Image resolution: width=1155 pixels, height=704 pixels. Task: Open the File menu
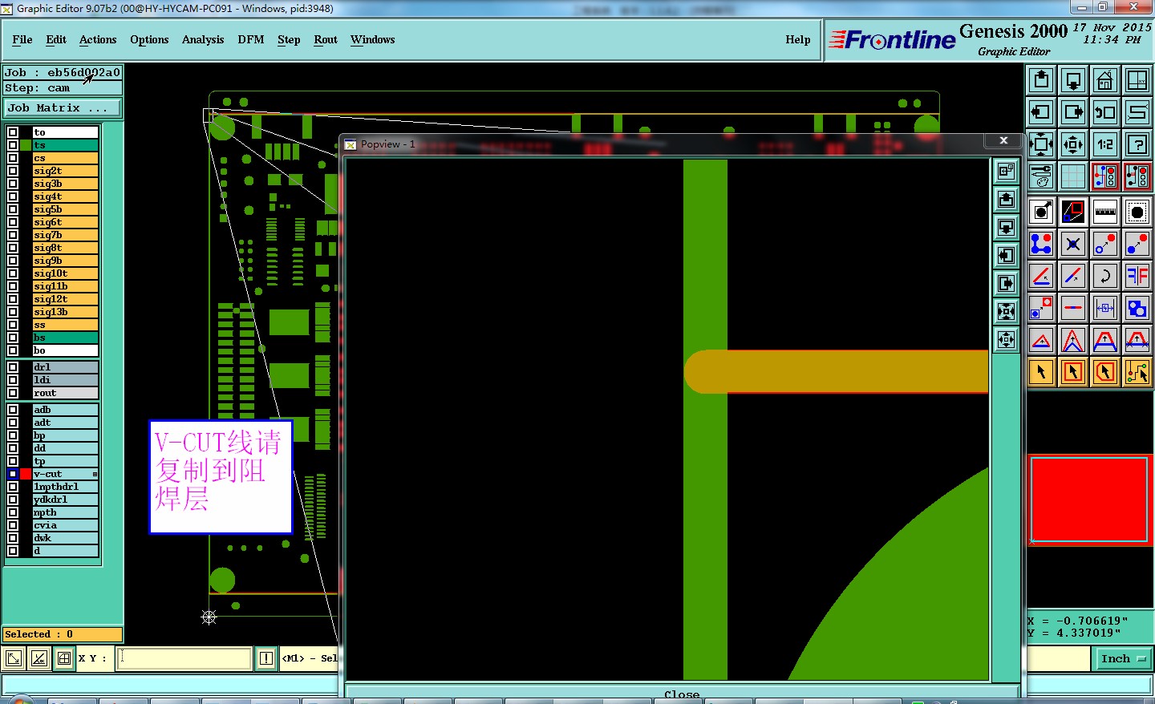point(22,39)
